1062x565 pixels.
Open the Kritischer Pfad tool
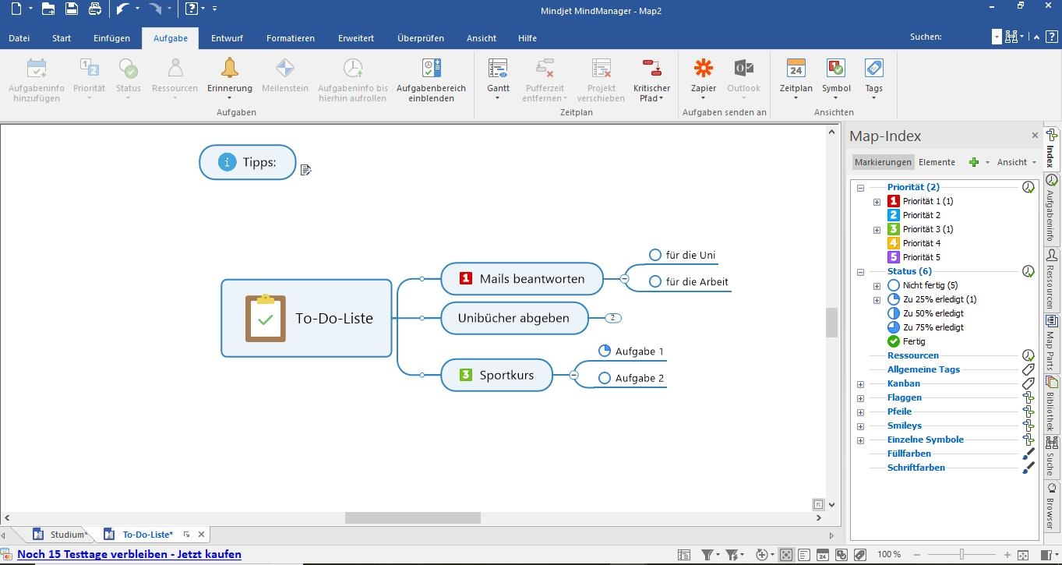point(651,69)
